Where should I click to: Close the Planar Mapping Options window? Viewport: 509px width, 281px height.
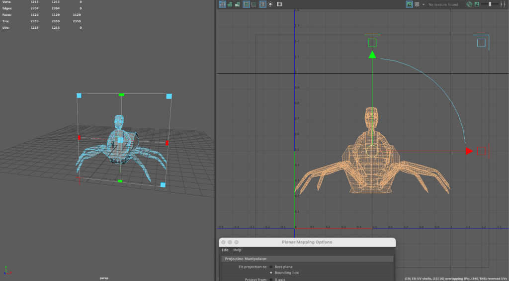(223, 242)
